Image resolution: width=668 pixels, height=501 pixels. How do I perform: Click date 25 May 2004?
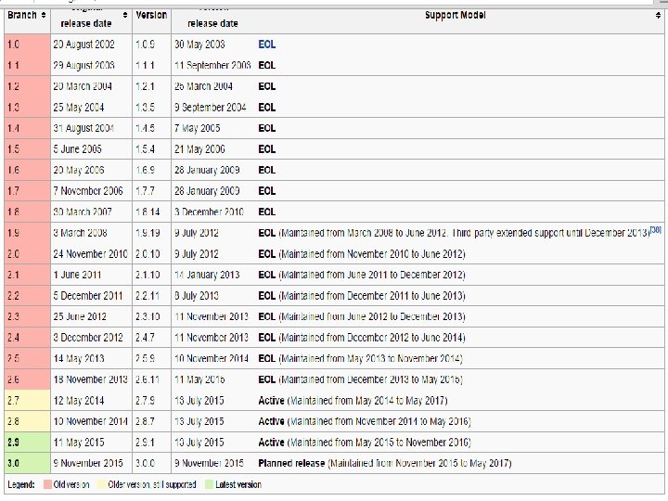coord(79,108)
